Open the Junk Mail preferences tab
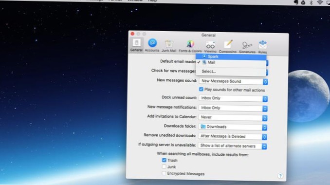Viewport: 330px width, 185px height. point(169,46)
